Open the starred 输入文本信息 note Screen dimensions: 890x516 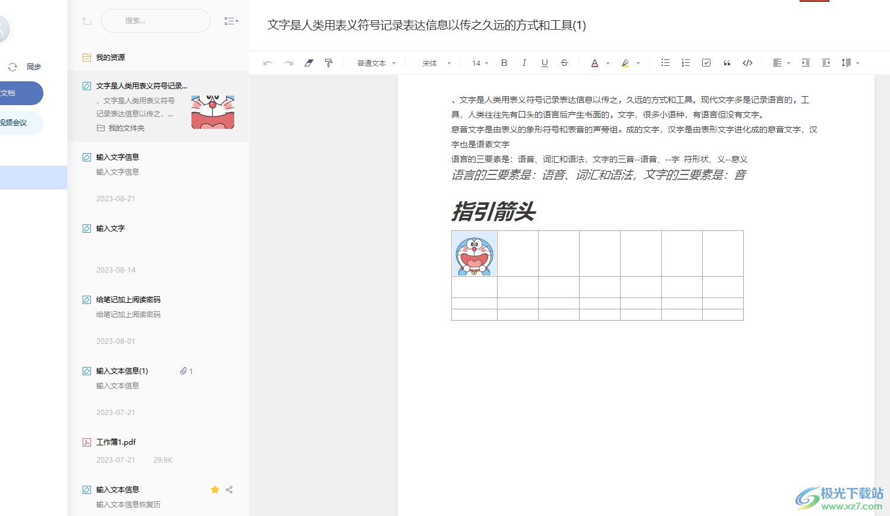118,490
